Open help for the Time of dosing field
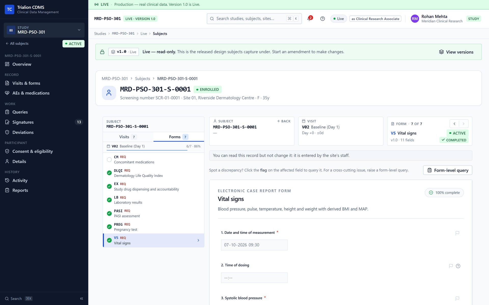Image resolution: width=489 pixels, height=305 pixels. [458, 266]
